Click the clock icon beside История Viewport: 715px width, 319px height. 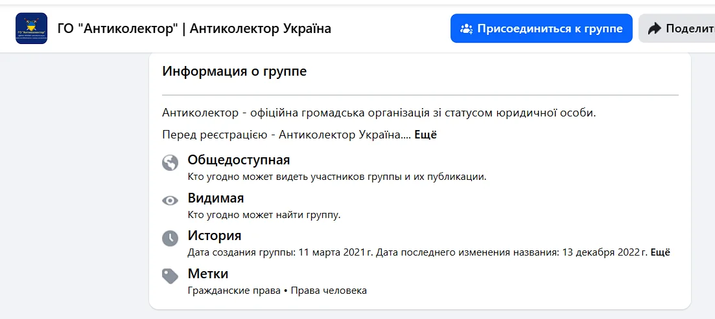[170, 238]
